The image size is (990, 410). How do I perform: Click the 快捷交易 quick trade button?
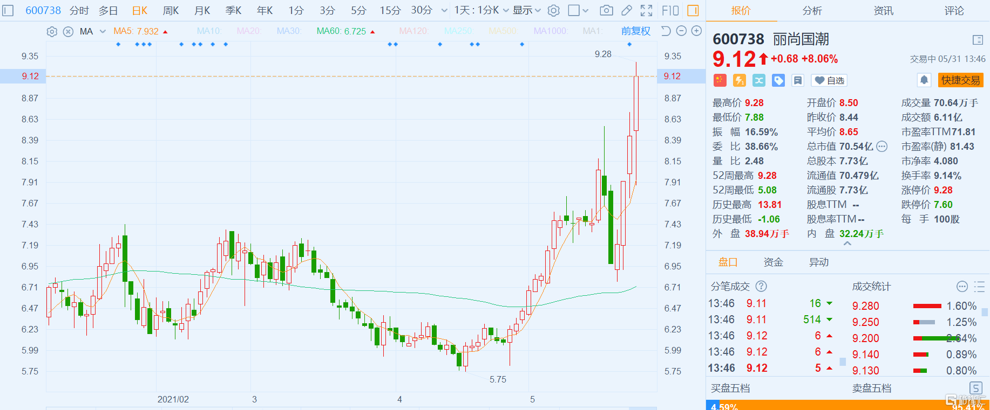point(960,80)
